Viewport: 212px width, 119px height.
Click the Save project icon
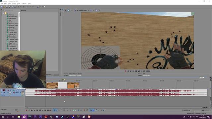coord(7,7)
